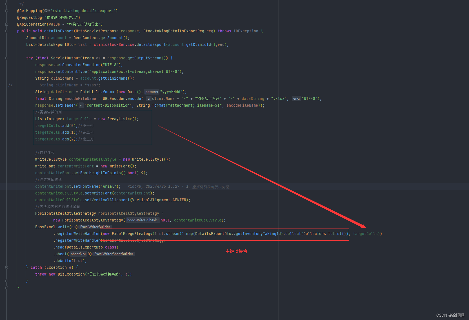469x320 pixels.
Task: Click DateUtils.format call
Action: tap(98, 92)
